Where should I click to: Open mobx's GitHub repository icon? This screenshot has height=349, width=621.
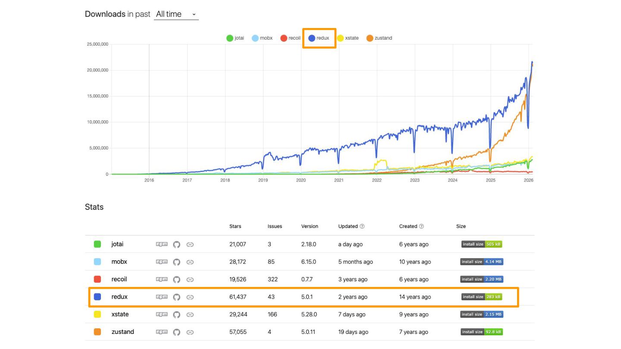tap(176, 262)
